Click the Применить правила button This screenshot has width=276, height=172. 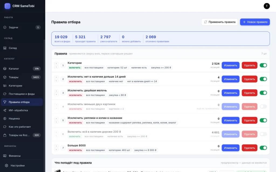[219, 22]
